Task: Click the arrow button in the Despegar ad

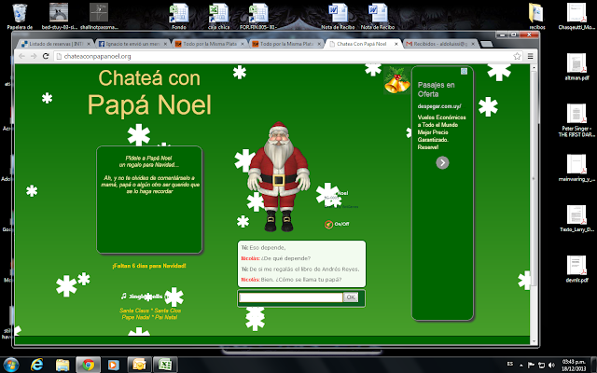Action: [442, 162]
